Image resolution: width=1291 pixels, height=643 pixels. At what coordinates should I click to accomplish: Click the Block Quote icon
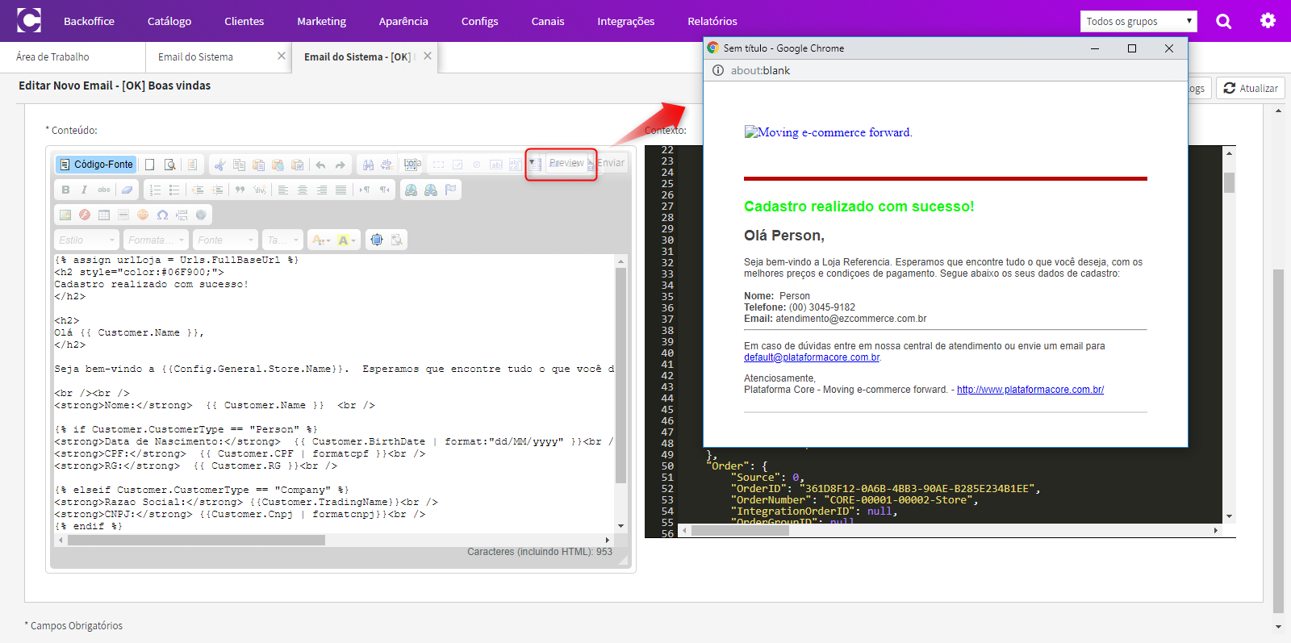(240, 190)
